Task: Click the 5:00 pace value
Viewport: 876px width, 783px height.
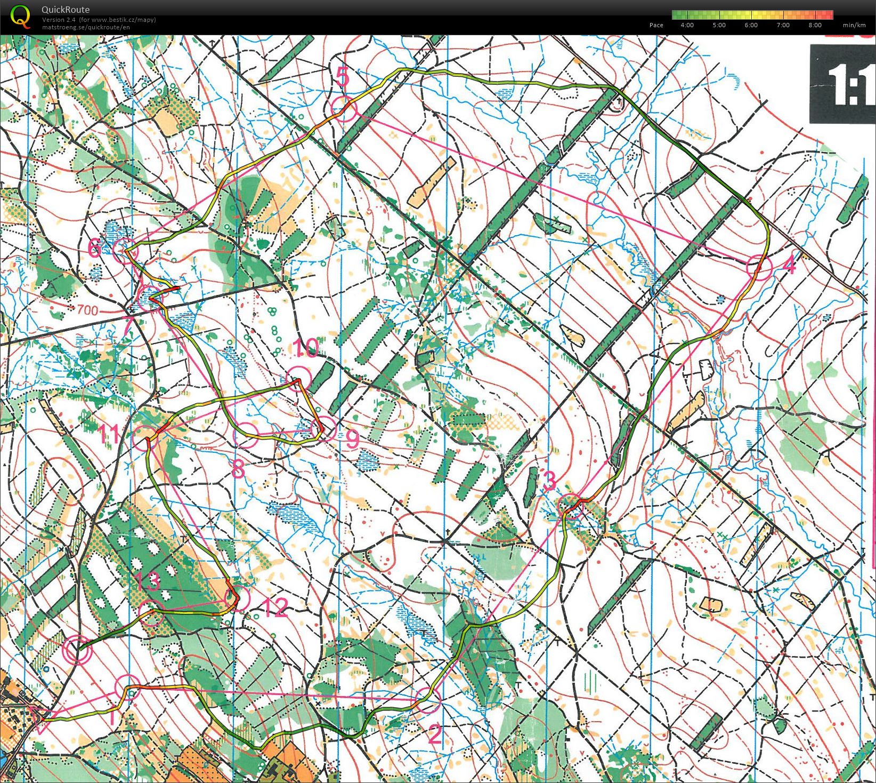Action: pos(719,25)
